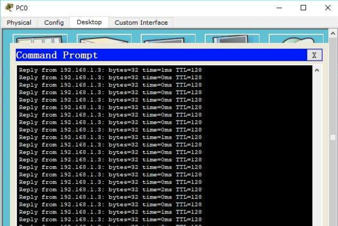Open the first desktop app icon behind the prompt
This screenshot has width=338, height=226.
coord(40,38)
